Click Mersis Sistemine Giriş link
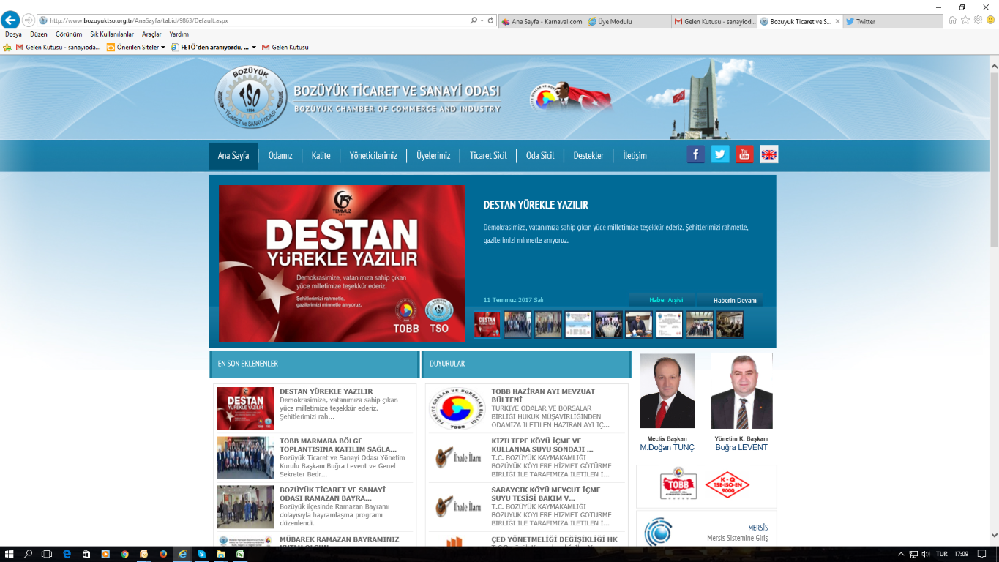This screenshot has width=999, height=562. [x=737, y=538]
